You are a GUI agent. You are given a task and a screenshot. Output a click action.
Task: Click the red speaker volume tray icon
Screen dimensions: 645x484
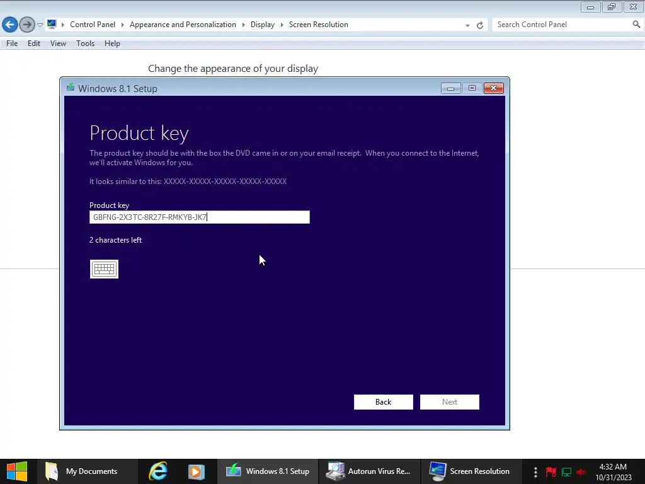tap(581, 472)
